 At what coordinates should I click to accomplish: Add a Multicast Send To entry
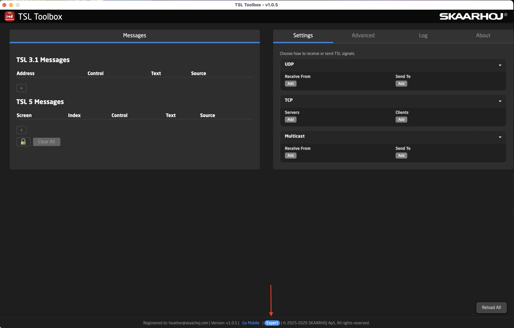(x=401, y=156)
